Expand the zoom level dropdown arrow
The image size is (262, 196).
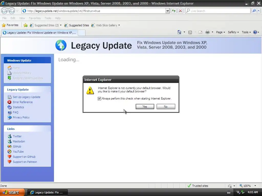[x=255, y=186]
